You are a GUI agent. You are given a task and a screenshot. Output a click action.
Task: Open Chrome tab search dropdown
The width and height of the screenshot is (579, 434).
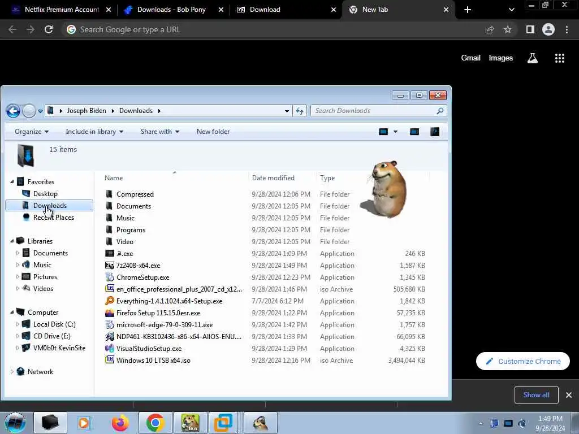coord(511,10)
